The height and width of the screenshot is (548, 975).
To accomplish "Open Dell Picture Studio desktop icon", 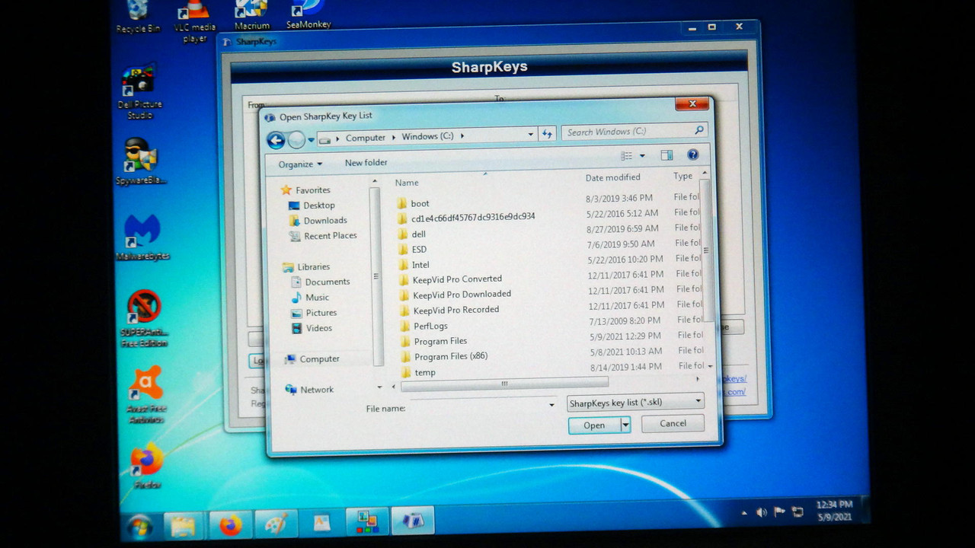I will [139, 92].
